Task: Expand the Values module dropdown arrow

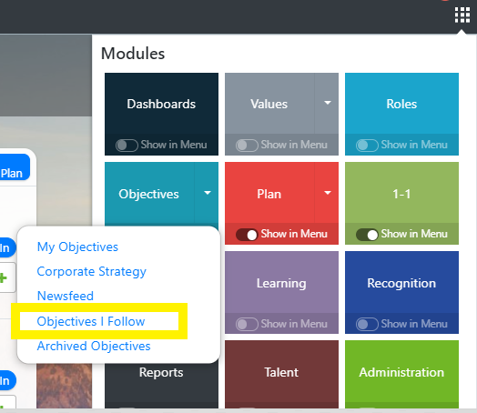Action: point(328,103)
